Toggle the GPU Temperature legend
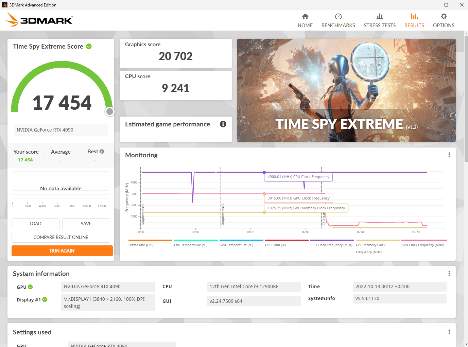This screenshot has width=468, height=347. 241,243
